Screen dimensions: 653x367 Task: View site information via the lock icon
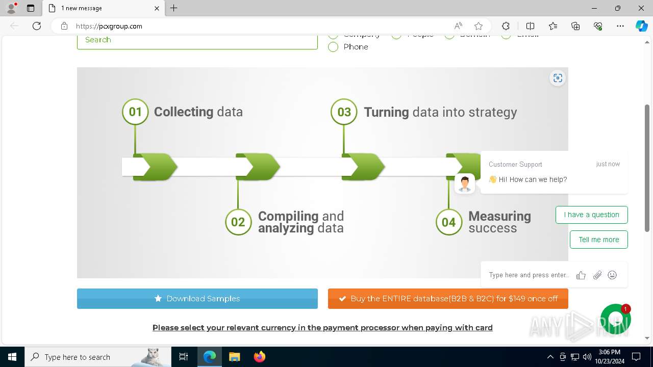tap(64, 26)
